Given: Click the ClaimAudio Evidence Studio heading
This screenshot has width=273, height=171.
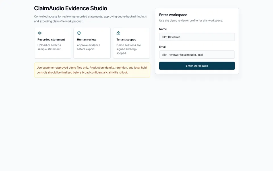Looking at the screenshot, I should [x=71, y=8].
